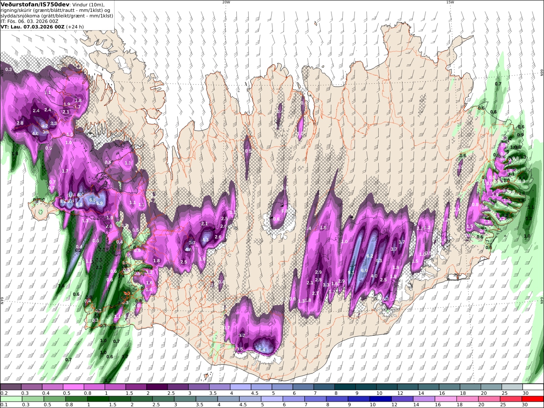The width and height of the screenshot is (544, 408).
Task: Click the (+24 h) forecast offset text
Action: 75,26
